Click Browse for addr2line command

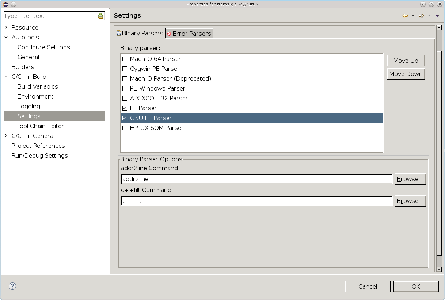pyautogui.click(x=410, y=179)
